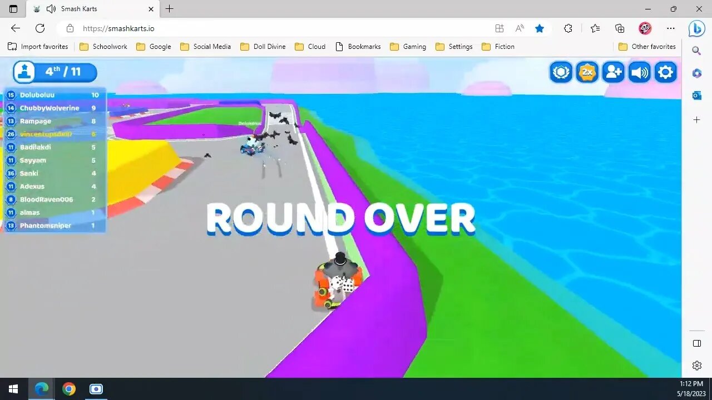Viewport: 712px width, 400px height.
Task: Click the player rank 4th / 11 badge
Action: click(x=55, y=72)
